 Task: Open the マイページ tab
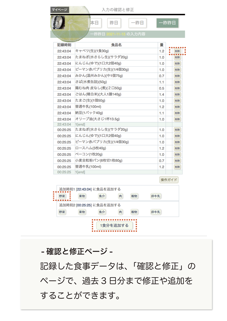coord(59,10)
